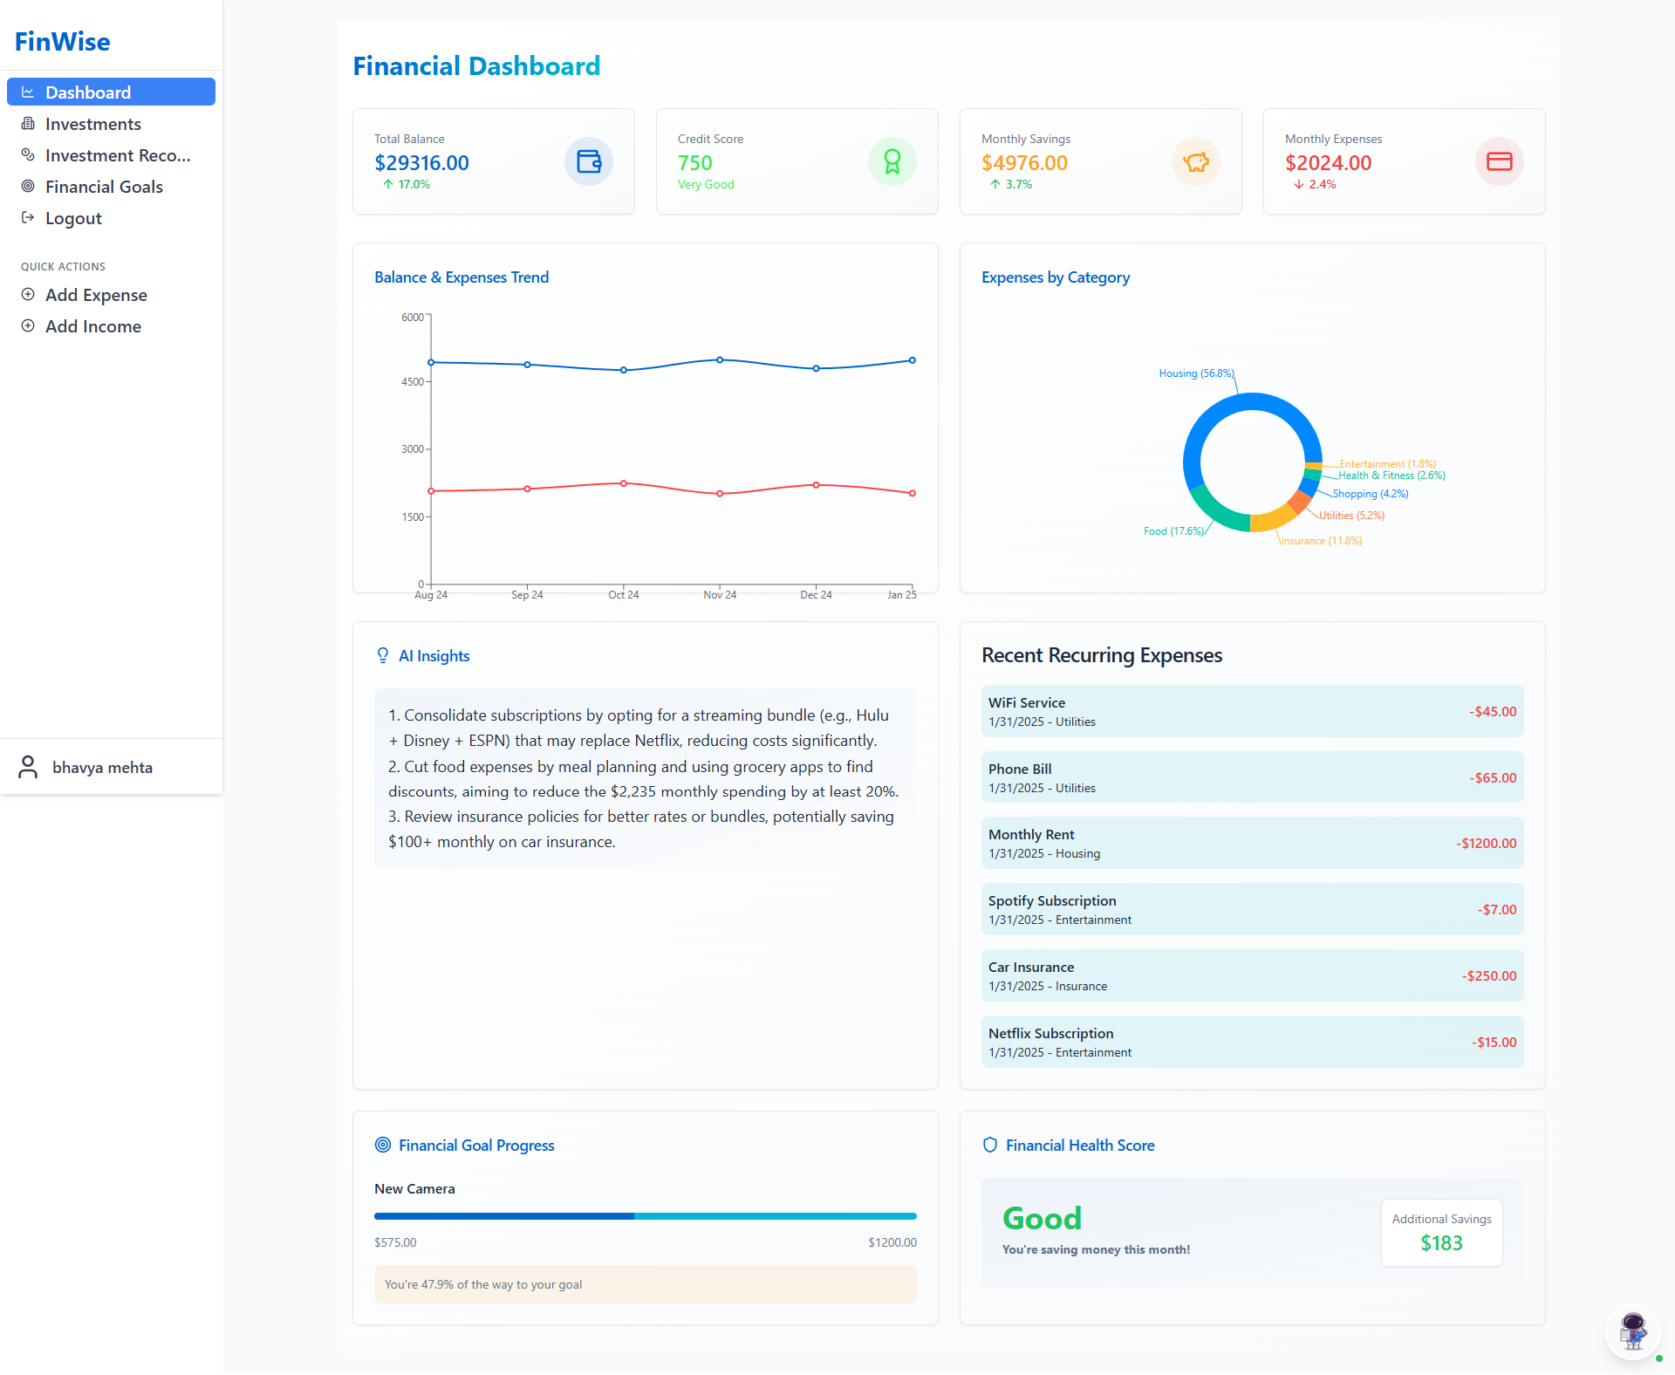Viewport: 1675px width, 1375px height.
Task: Click the piggy bank icon in Monthly Savings
Action: tap(1195, 161)
